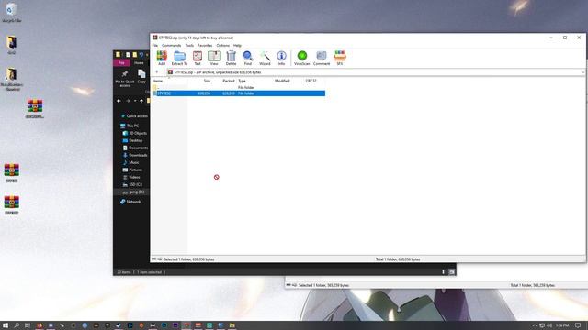Open the Favorites menu
Viewport: 588px width, 330px height.
pyautogui.click(x=205, y=45)
